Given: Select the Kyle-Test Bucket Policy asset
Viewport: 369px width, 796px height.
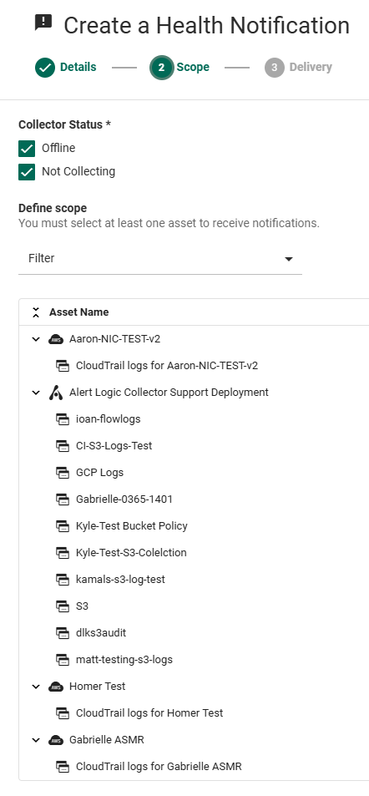Looking at the screenshot, I should pos(131,526).
